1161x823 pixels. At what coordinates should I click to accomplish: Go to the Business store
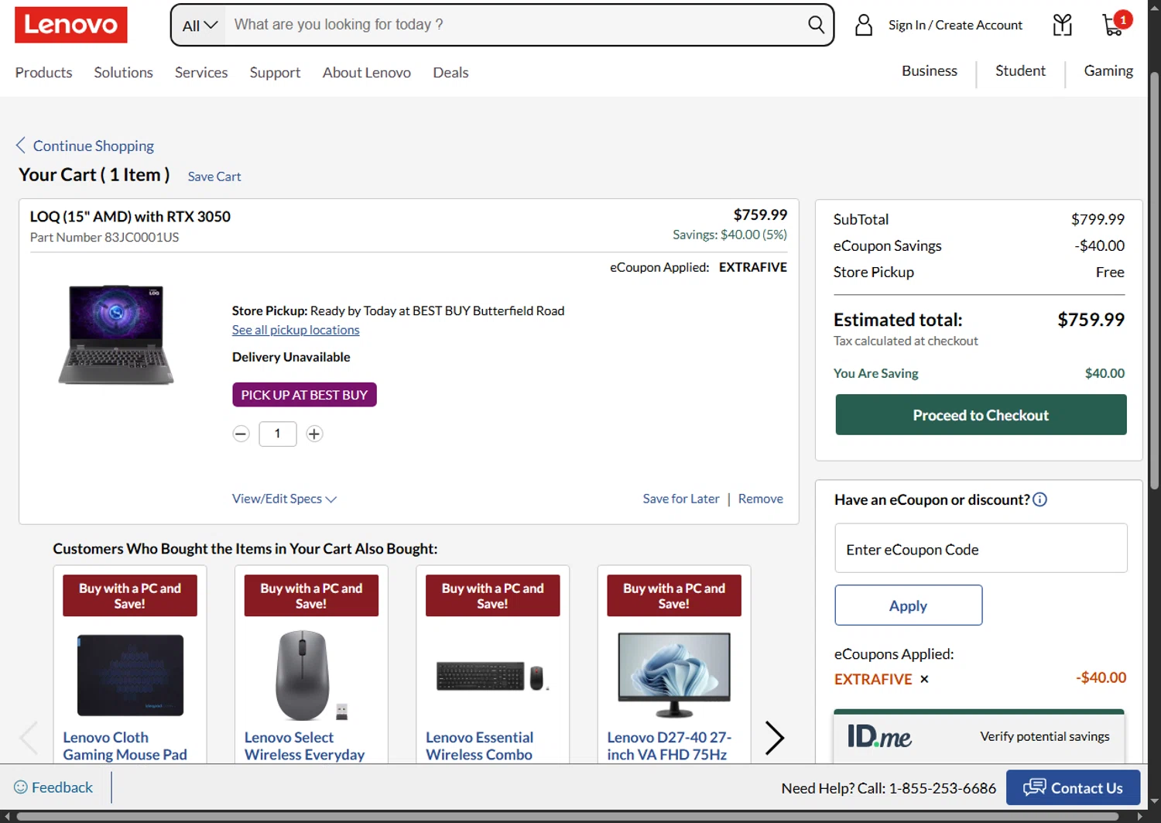click(930, 70)
